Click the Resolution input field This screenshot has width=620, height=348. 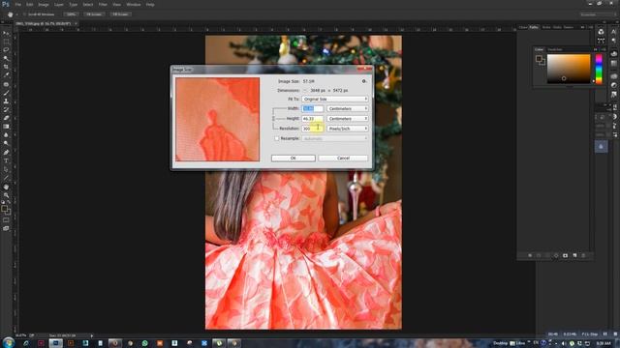[x=312, y=129]
